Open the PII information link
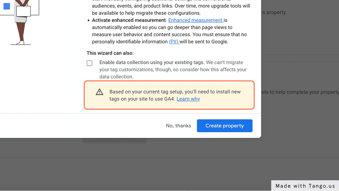The width and height of the screenshot is (339, 191). 173,42
